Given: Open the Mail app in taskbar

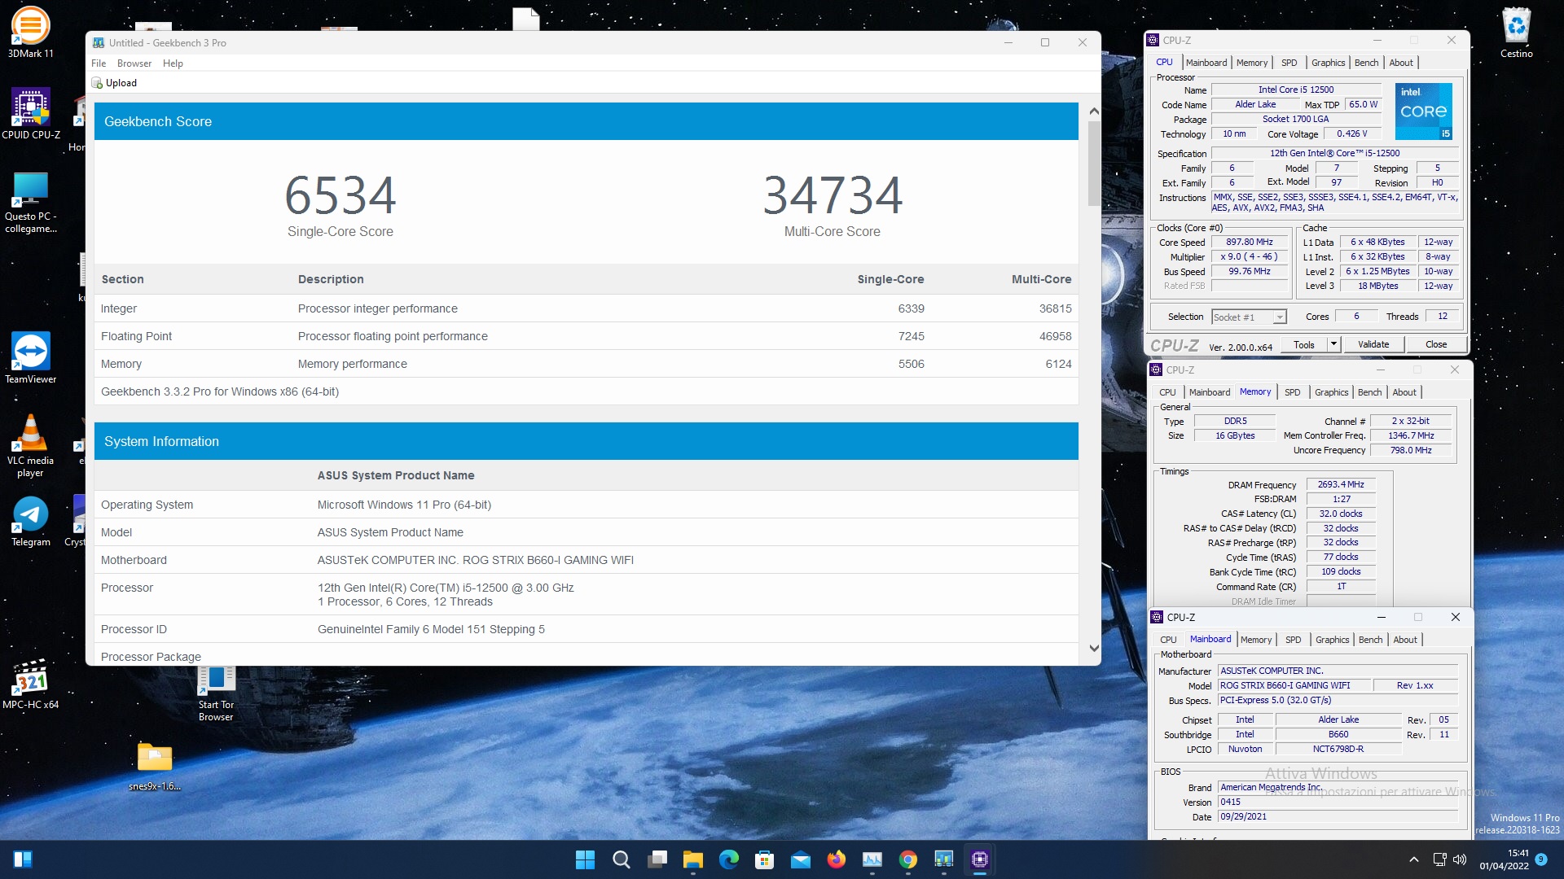Looking at the screenshot, I should 800,859.
